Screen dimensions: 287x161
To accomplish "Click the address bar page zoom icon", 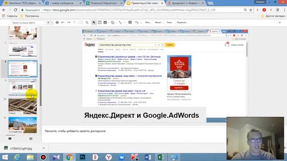I will pyautogui.click(x=245, y=10).
